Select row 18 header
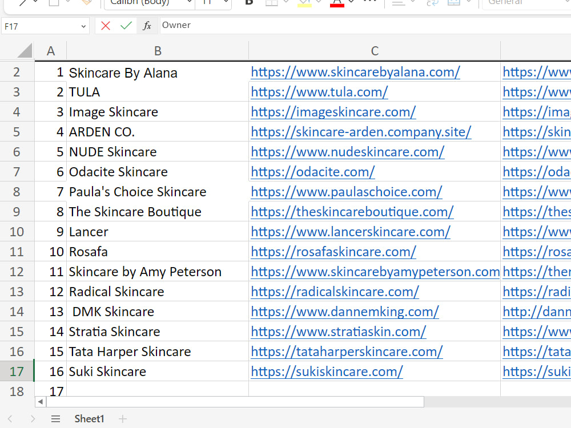 click(17, 390)
